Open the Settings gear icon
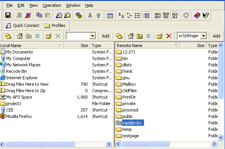This screenshot has width=225, height=149. tap(79, 15)
